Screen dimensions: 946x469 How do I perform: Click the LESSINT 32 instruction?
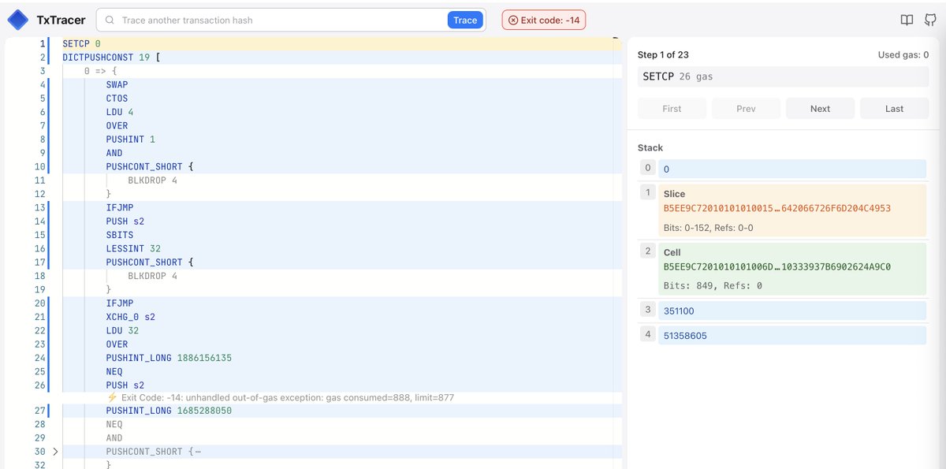[x=133, y=248]
